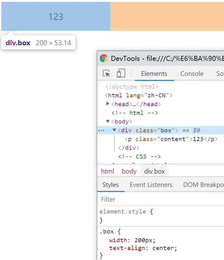Activate the inspect element picker icon
The image size is (224, 260).
pyautogui.click(x=106, y=73)
